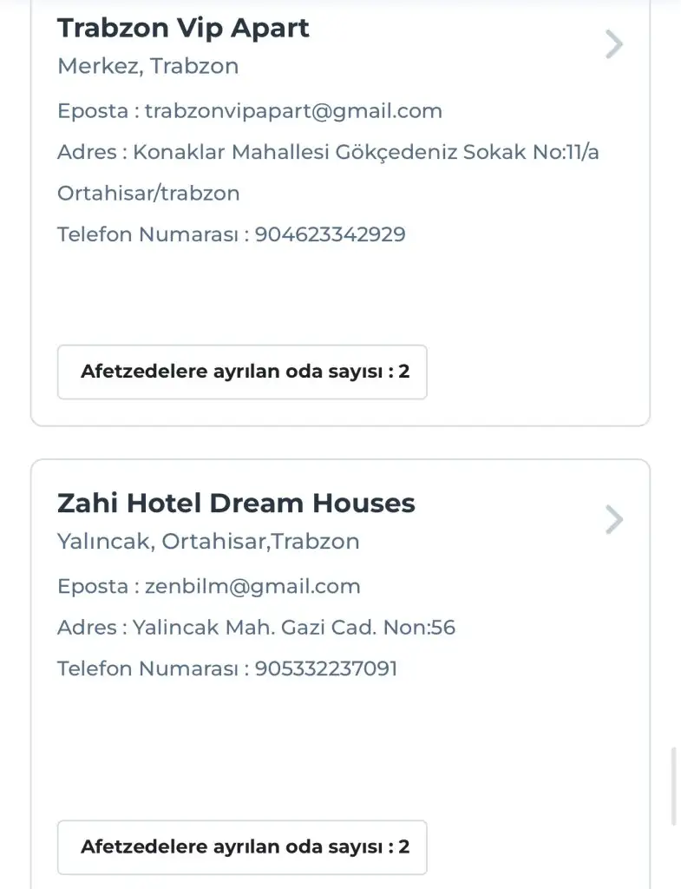Call phone number 904623342929

tap(330, 234)
